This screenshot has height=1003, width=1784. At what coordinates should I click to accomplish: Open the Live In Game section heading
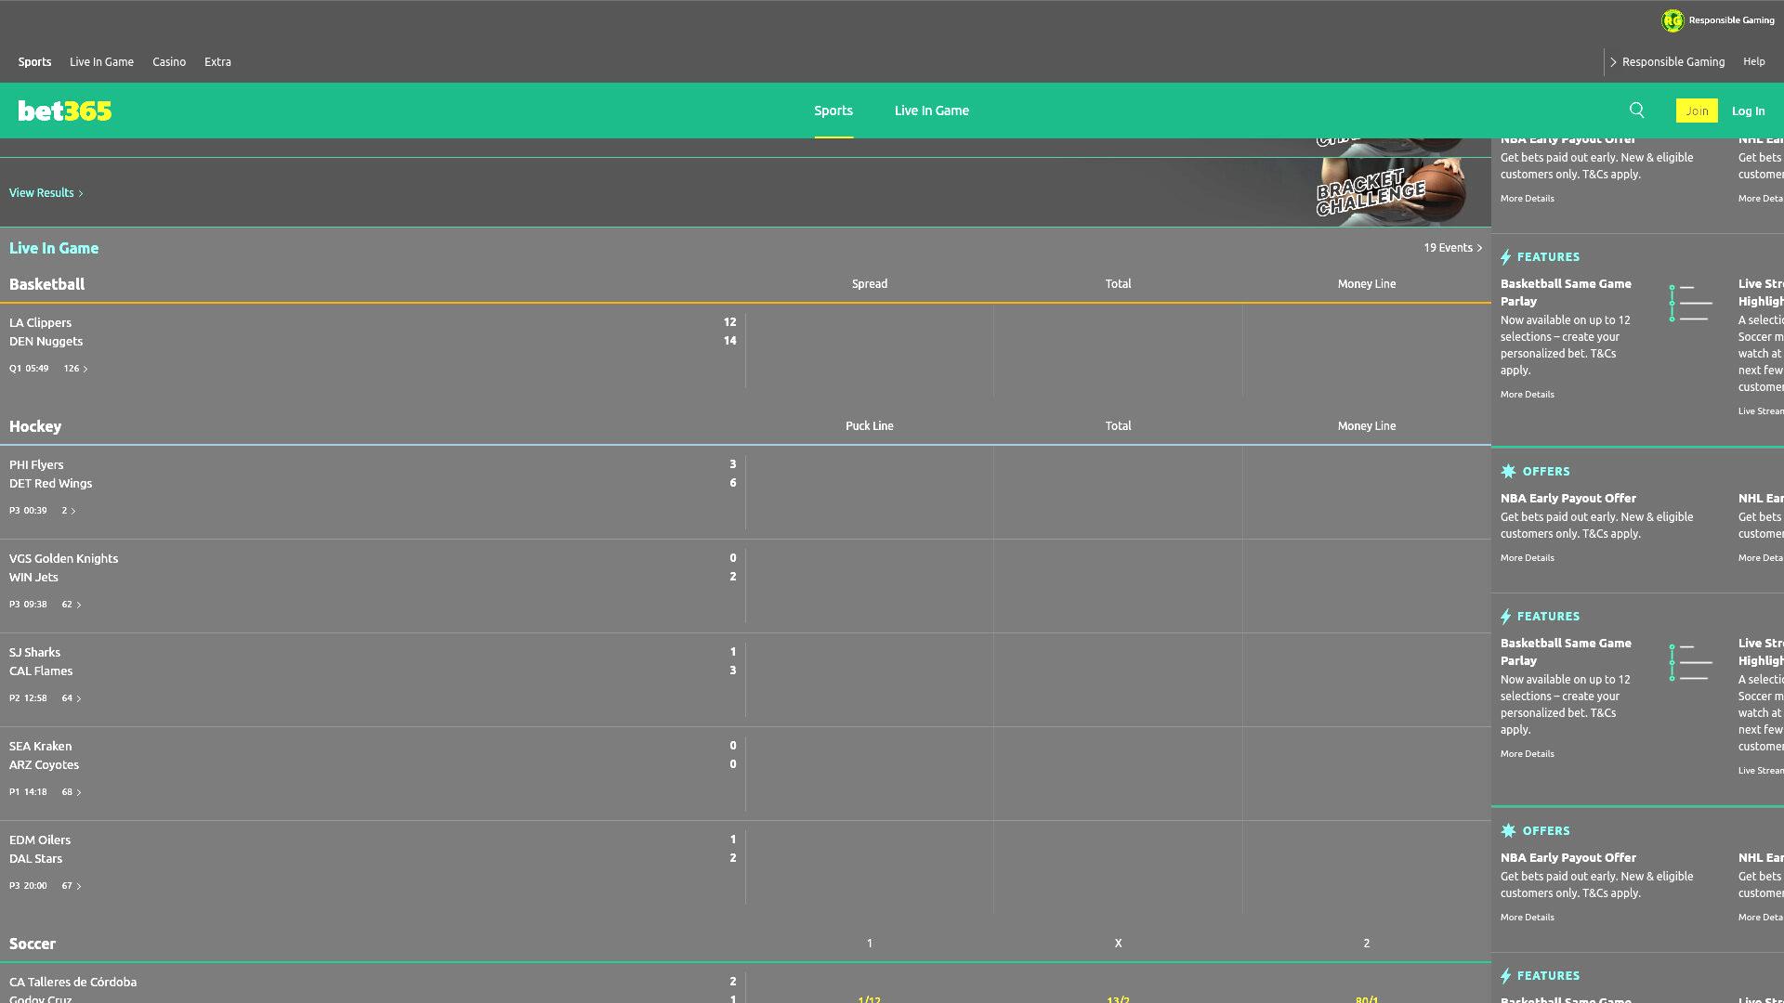pos(54,248)
